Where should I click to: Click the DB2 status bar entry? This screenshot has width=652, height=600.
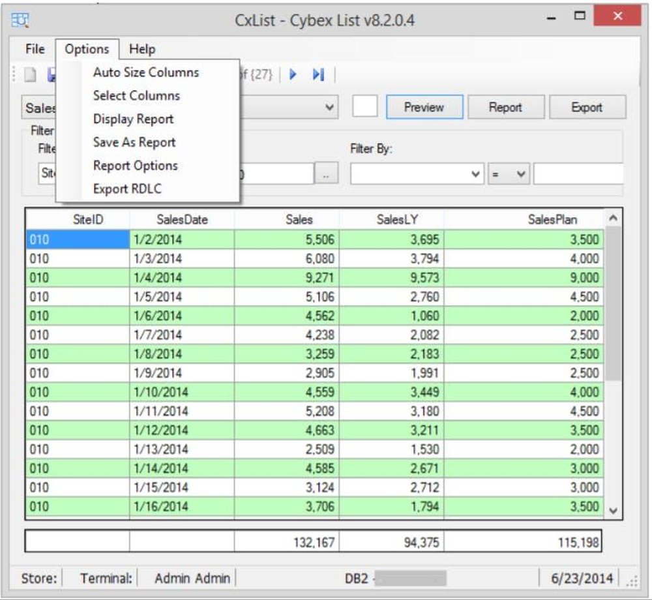pos(357,578)
